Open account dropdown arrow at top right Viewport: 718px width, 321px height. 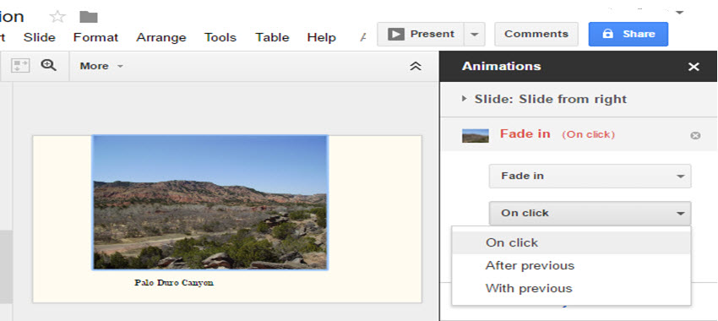[x=680, y=13]
